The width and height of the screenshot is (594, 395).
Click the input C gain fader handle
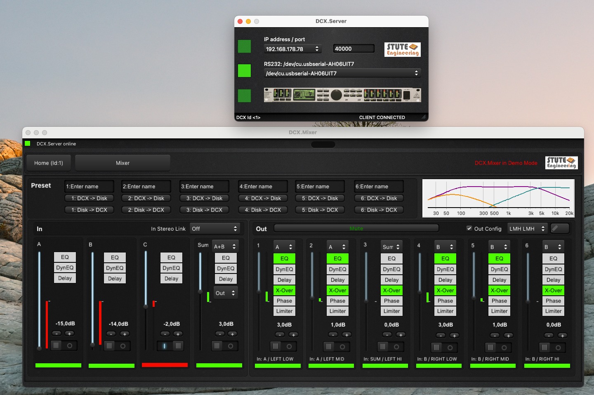pyautogui.click(x=146, y=306)
